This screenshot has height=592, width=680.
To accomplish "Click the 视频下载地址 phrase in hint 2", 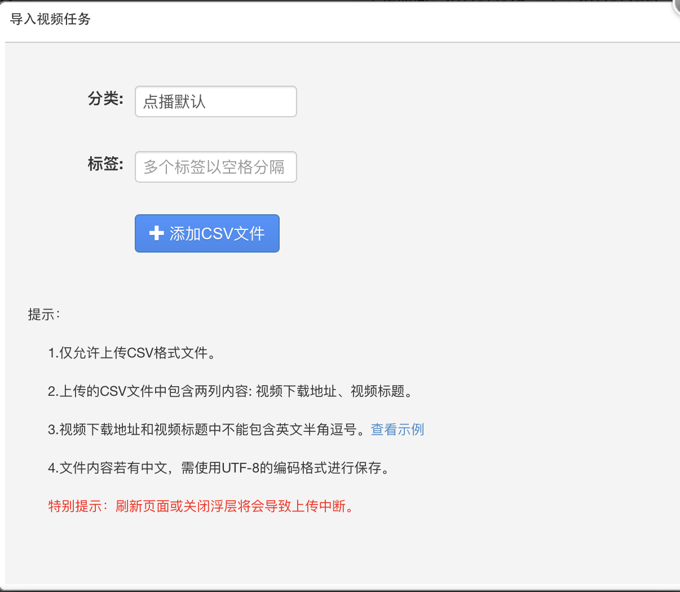I will coord(296,391).
